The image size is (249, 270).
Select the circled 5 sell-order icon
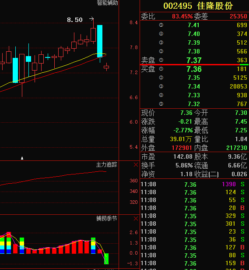pyautogui.click(x=161, y=25)
